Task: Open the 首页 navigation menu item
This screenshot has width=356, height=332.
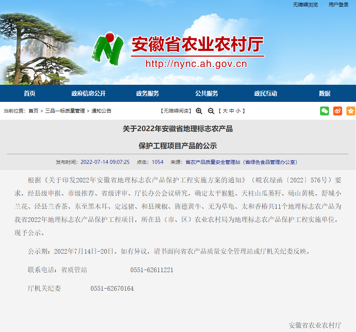Action: [30, 93]
